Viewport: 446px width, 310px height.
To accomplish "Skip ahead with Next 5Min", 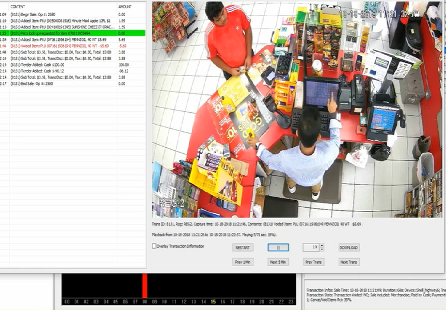I will (278, 262).
